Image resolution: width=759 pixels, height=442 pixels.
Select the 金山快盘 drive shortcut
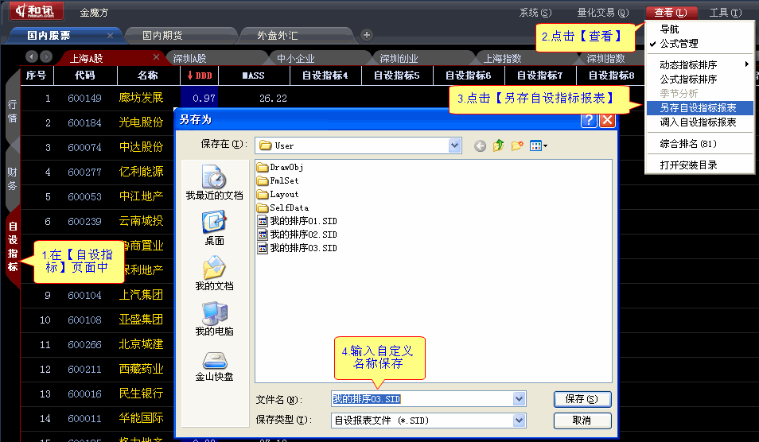214,365
